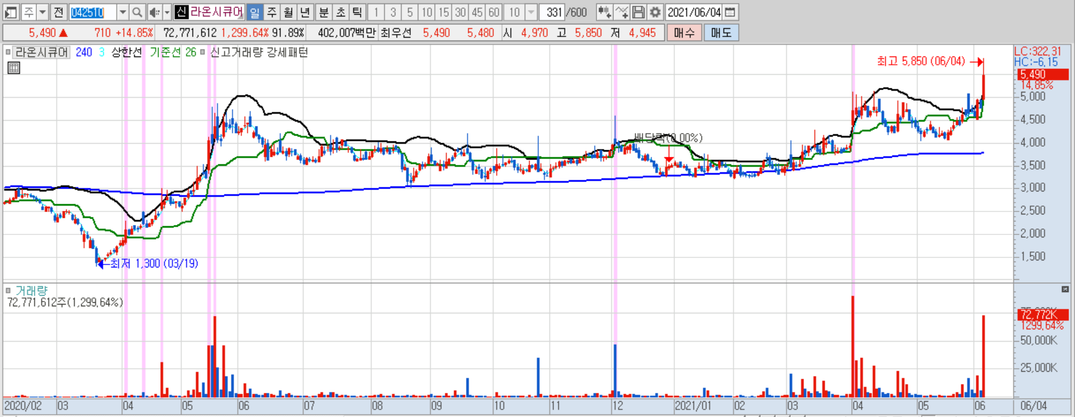Select the 월 monthly chart period

coord(288,12)
